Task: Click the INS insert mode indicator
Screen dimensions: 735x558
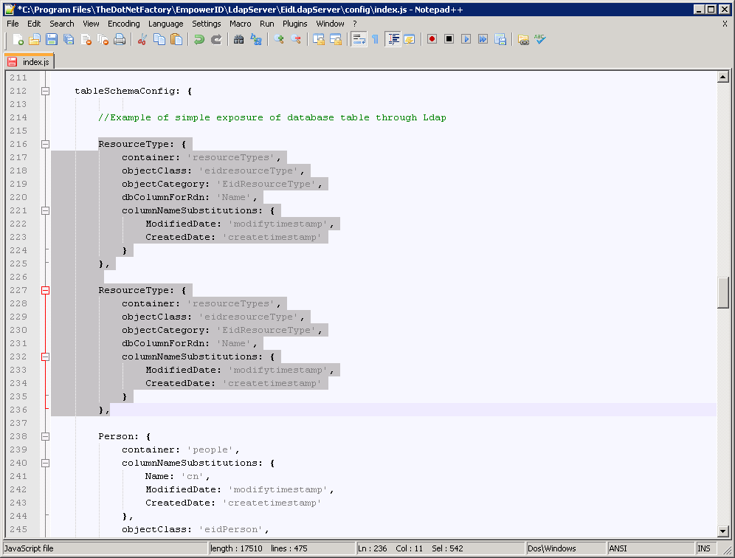Action: 704,548
